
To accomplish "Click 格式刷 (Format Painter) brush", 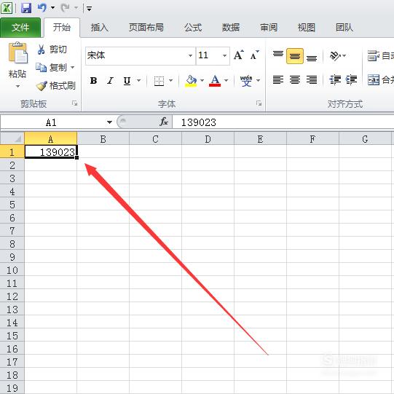I will (55, 86).
